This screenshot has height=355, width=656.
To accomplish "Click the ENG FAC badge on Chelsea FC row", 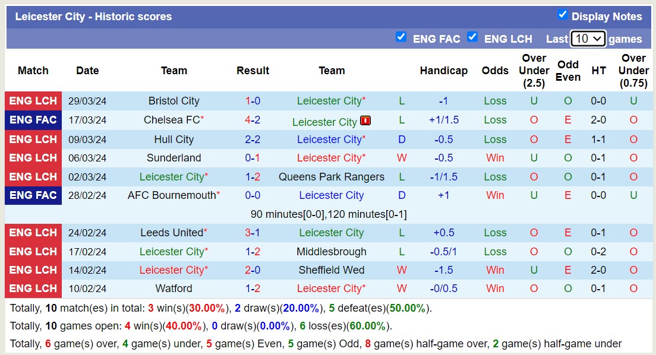I will pyautogui.click(x=33, y=121).
